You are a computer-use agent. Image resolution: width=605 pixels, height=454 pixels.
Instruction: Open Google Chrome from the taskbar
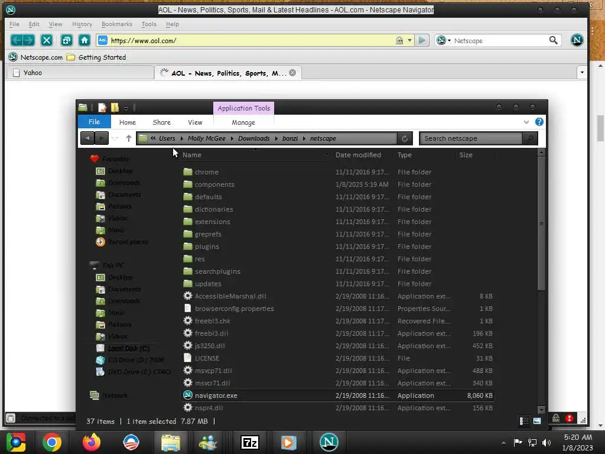(x=52, y=442)
